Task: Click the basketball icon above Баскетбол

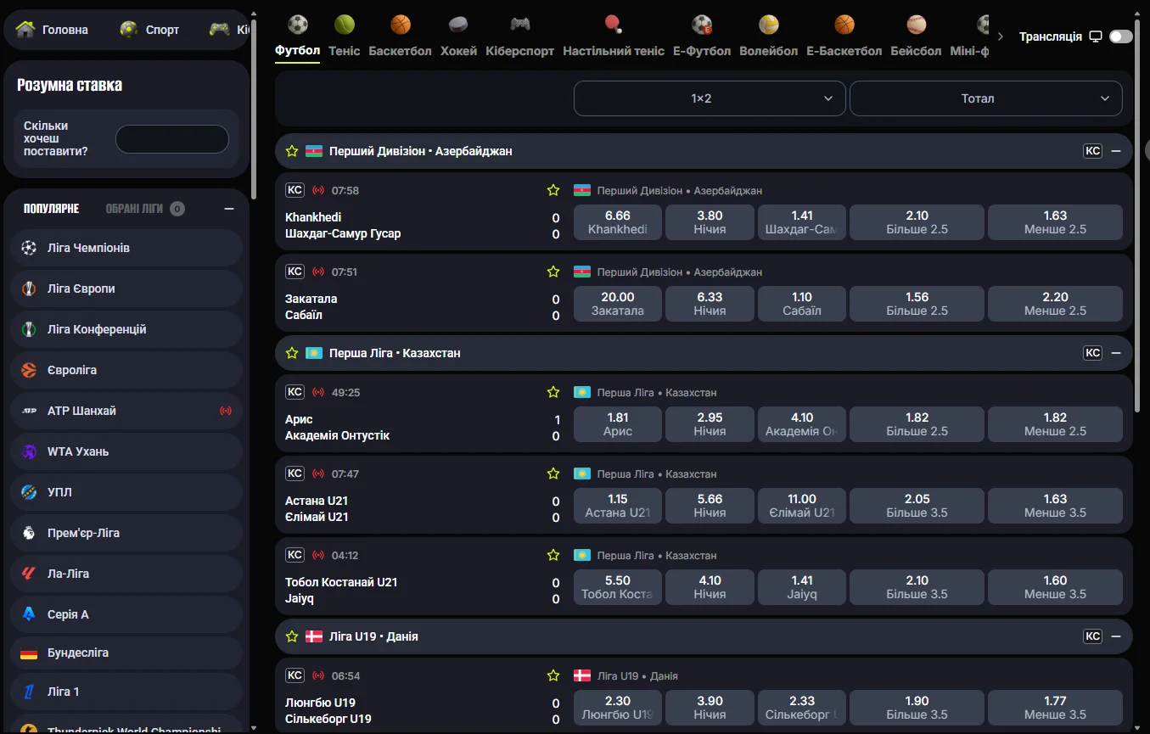Action: tap(401, 24)
